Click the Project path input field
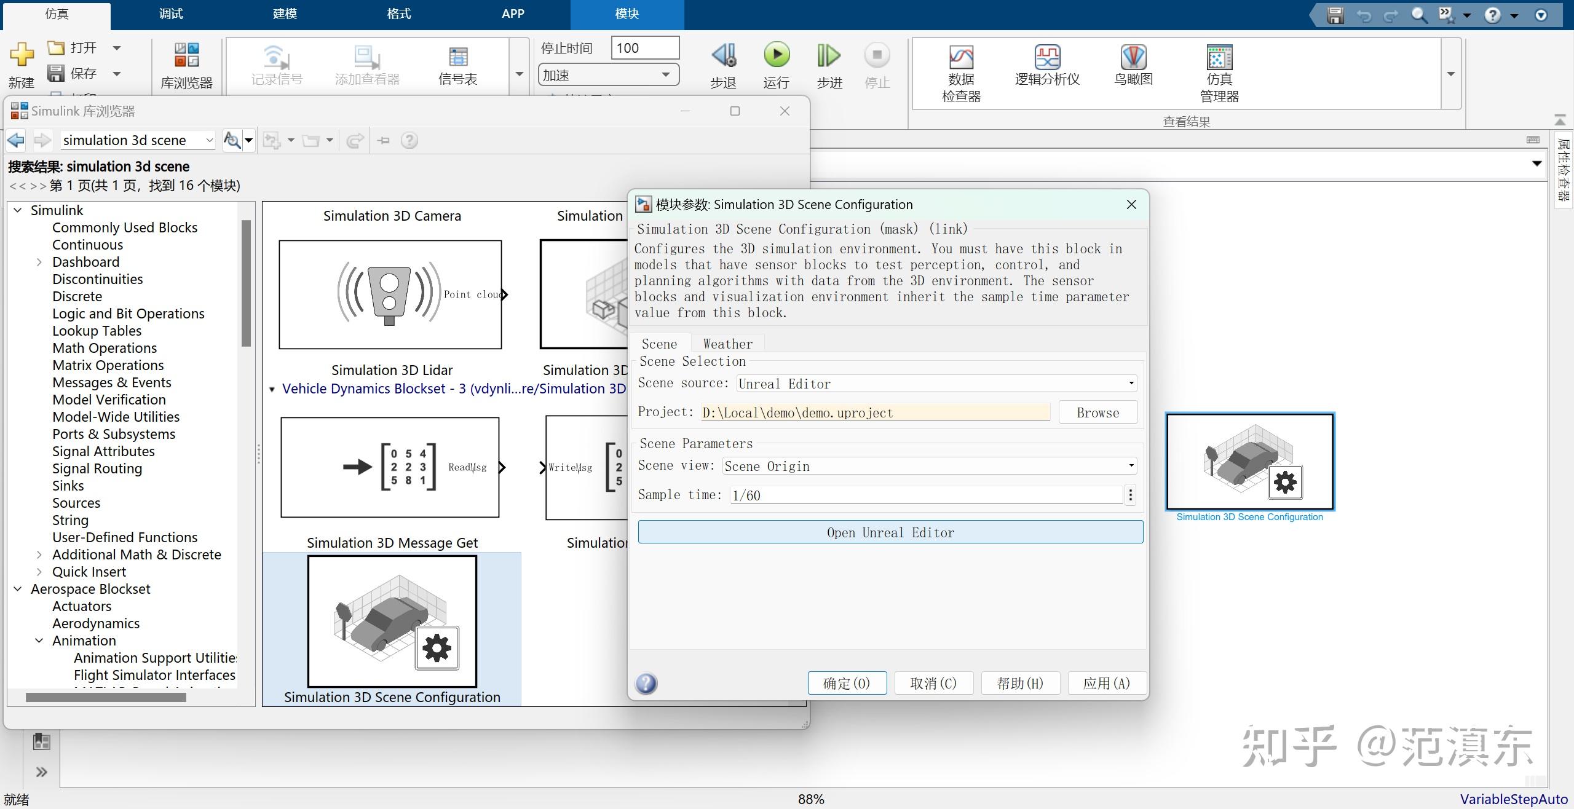This screenshot has height=809, width=1574. pyautogui.click(x=876, y=412)
